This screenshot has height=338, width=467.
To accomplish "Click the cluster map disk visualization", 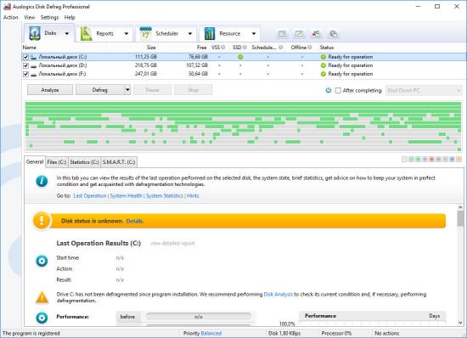I will [244, 127].
